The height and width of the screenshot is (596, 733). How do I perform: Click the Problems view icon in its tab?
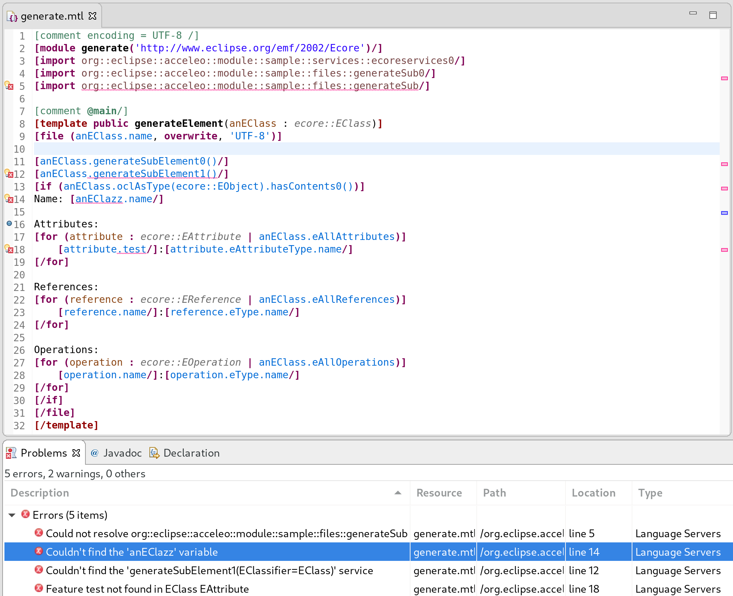[11, 453]
